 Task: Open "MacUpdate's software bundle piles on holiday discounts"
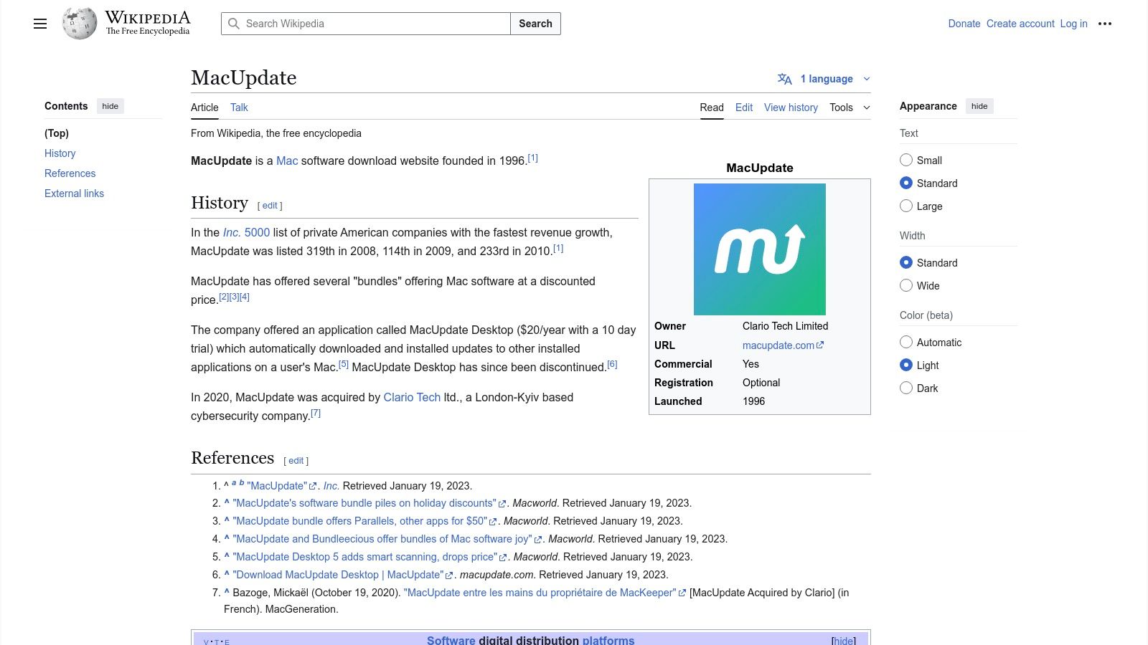(x=364, y=504)
